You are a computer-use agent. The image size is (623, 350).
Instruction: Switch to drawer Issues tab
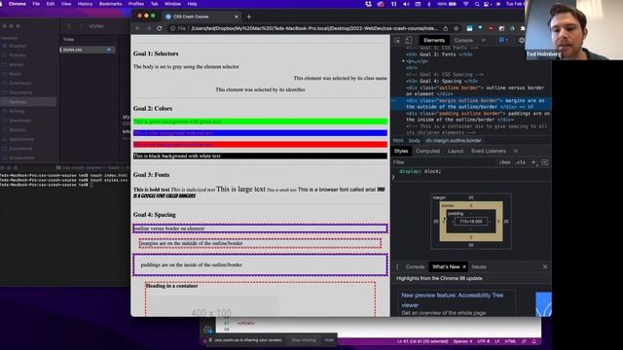479,267
